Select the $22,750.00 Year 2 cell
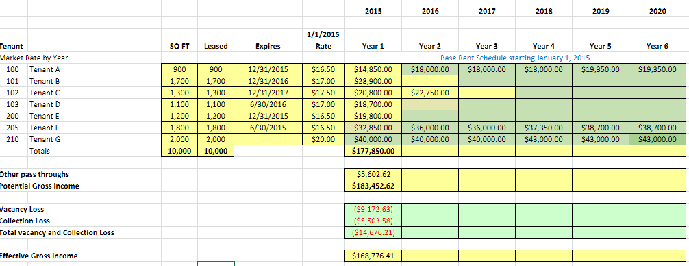 click(430, 93)
